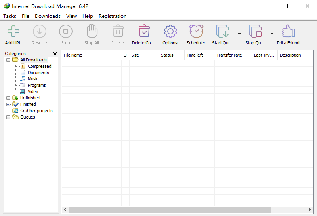Click the Unfinished folder icon
This screenshot has width=317, height=216.
(15, 98)
